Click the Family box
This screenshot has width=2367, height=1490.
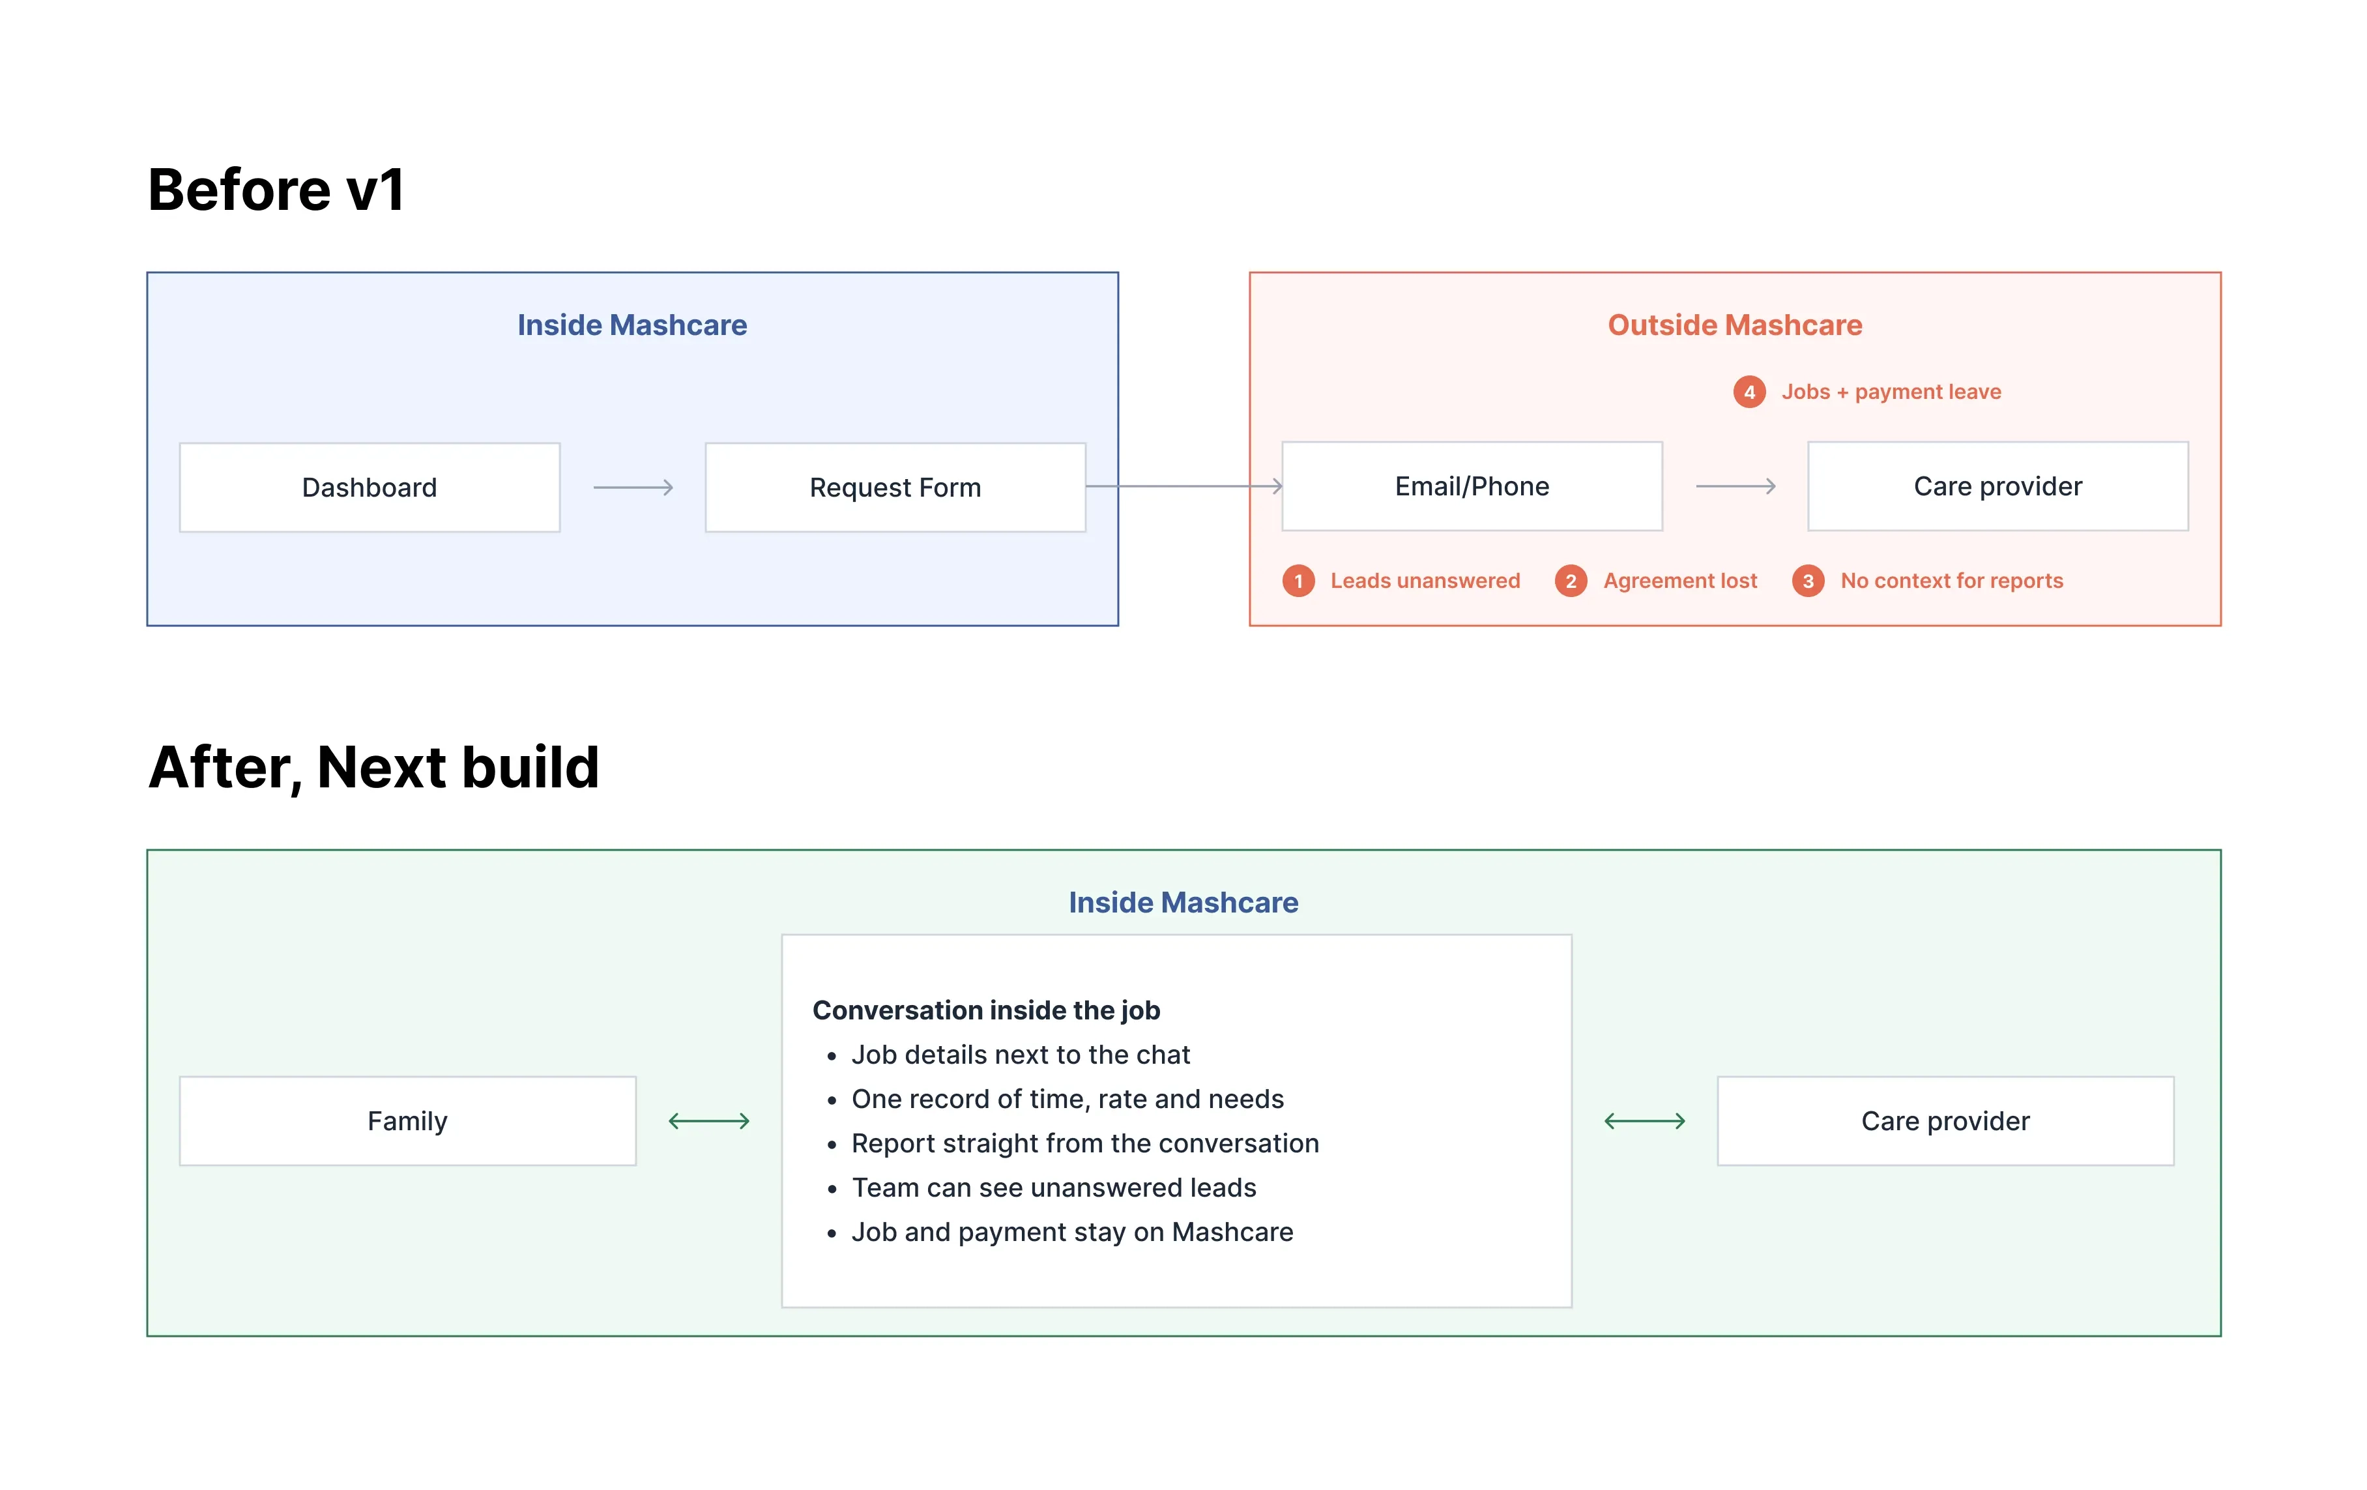[408, 1120]
